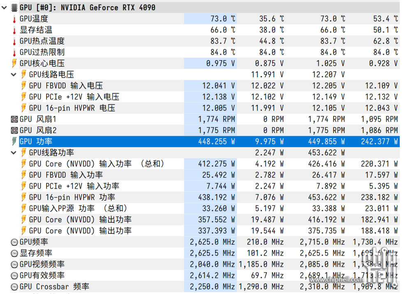Select the GPU温度 sensor row label
This screenshot has height=294, width=403.
34,19
